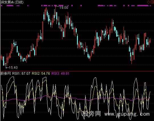
Task: Select the RSI2: 54.76 indicator value
Action: click(41, 74)
